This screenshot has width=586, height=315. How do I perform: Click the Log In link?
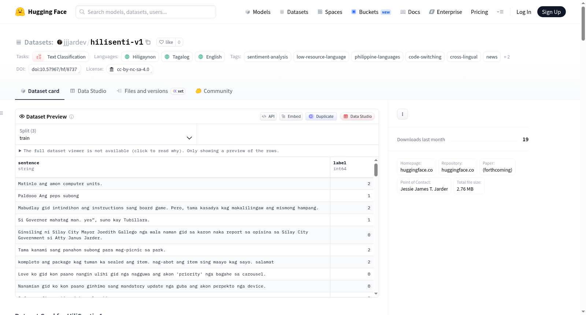click(x=524, y=12)
